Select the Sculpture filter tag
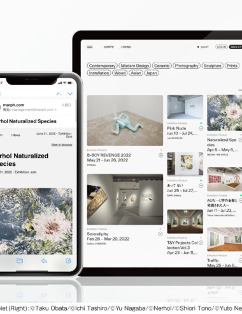Image resolution: width=242 pixels, height=314 pixels. point(213,66)
